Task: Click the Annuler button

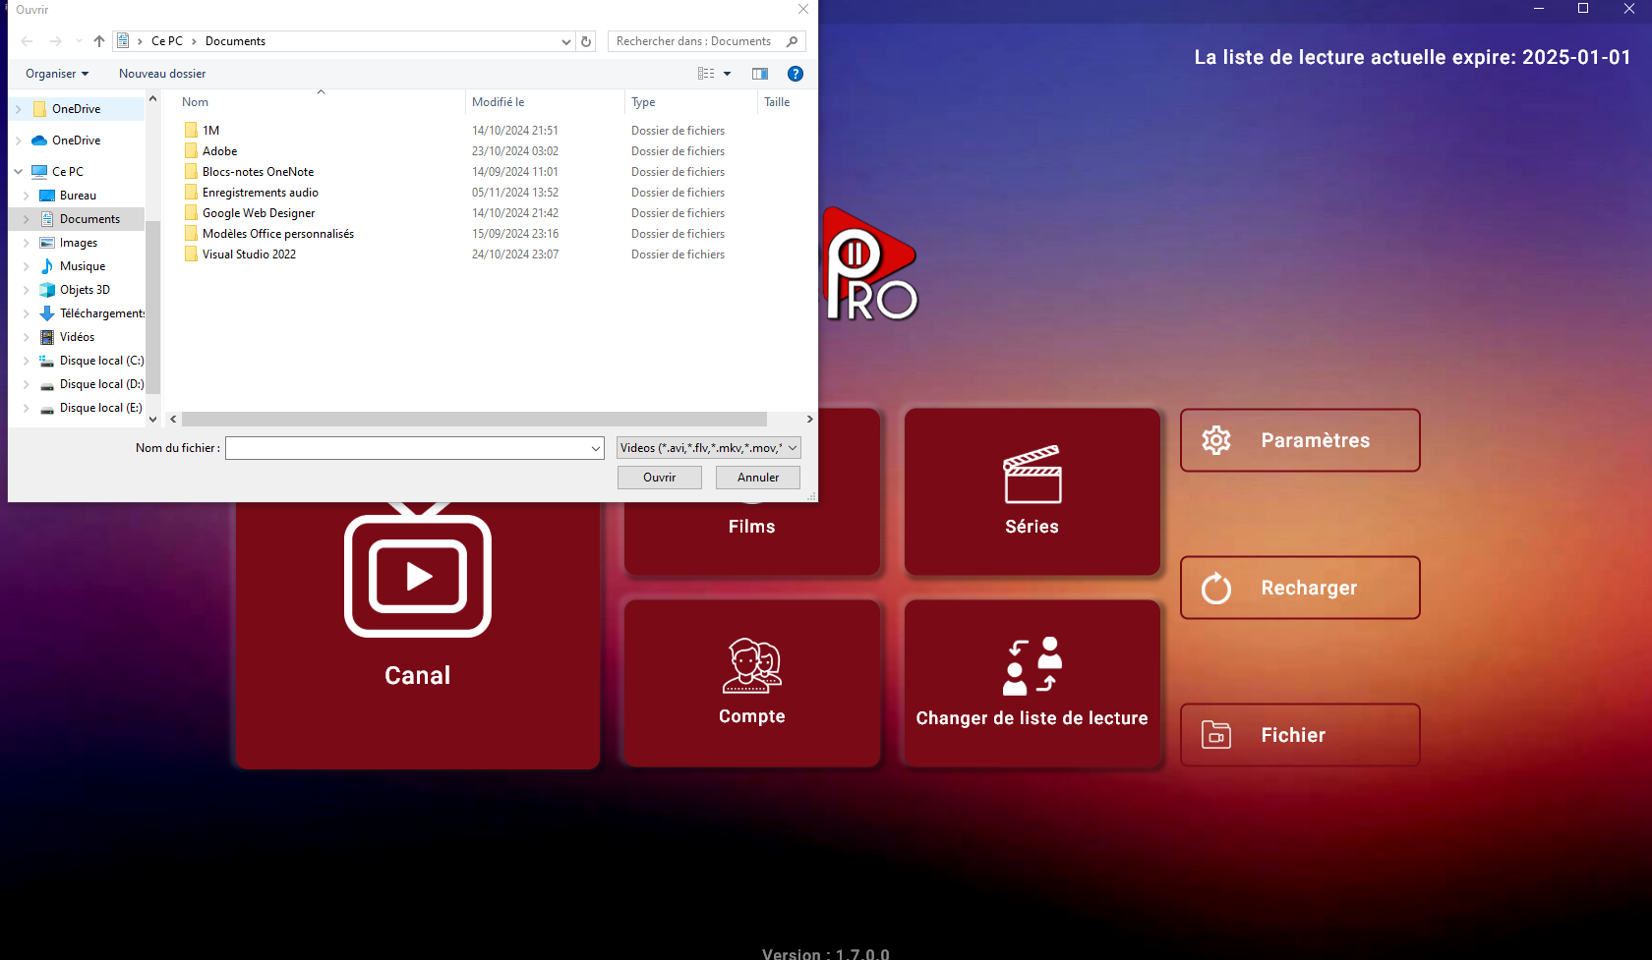Action: click(x=758, y=478)
